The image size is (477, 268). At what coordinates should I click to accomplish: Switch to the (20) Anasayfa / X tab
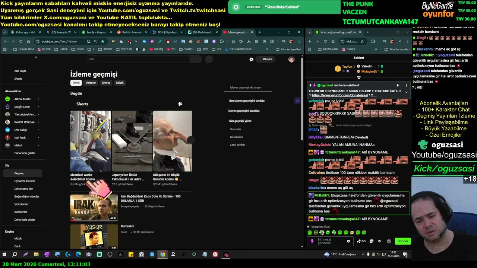(60, 32)
